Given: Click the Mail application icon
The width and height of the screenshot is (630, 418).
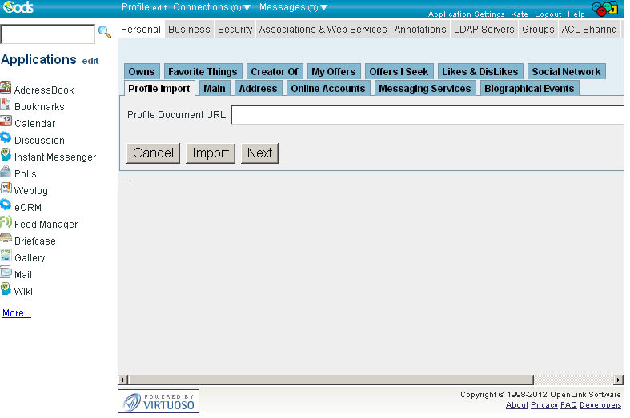Looking at the screenshot, I should (6, 273).
